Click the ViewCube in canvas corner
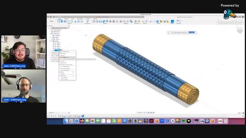246x138 pixels. pyautogui.click(x=240, y=30)
